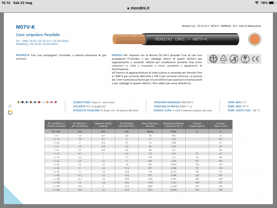
Task: Tap the battery indicator in status bar
Action: (272, 3)
